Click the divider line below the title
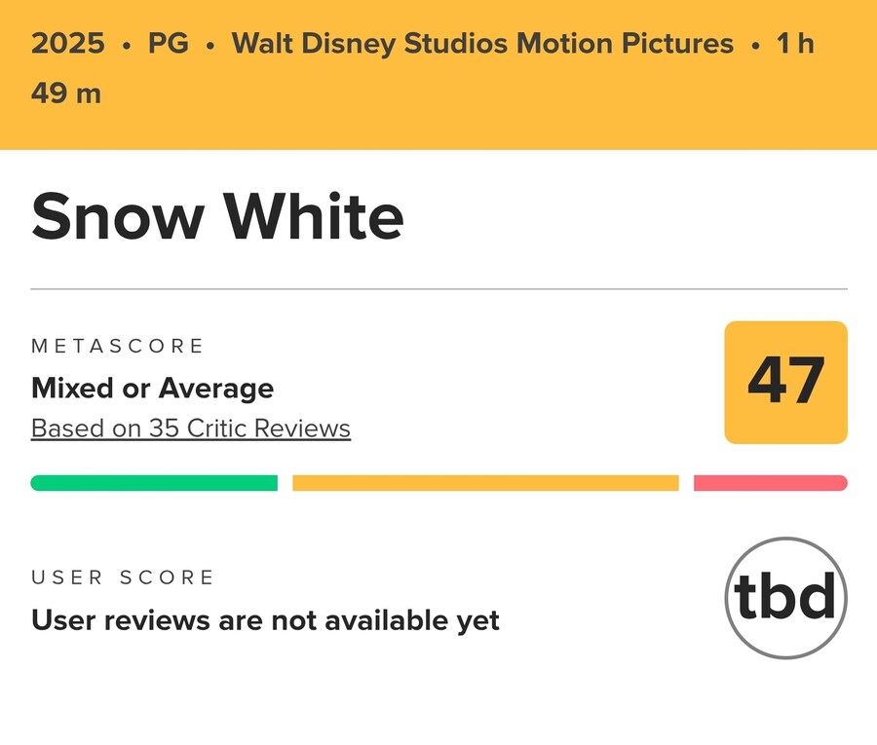The image size is (877, 745). (438, 289)
